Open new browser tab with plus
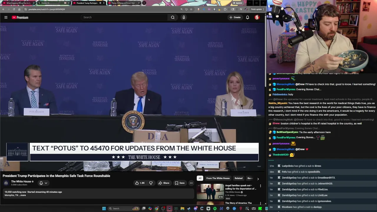 click(x=144, y=3)
